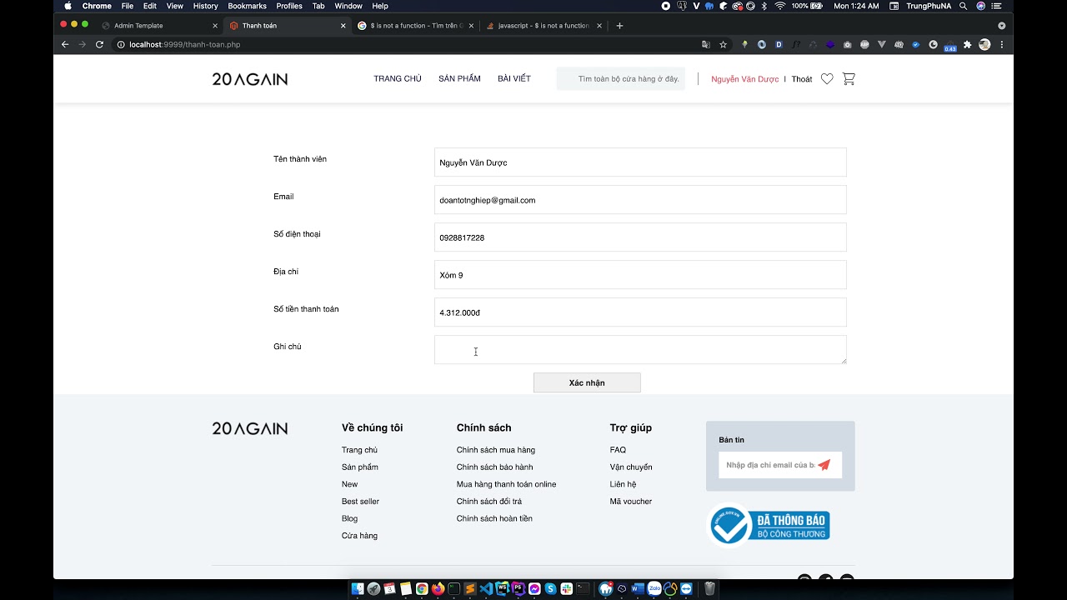Open Visual Studio Code from the Dock
Viewport: 1067px width, 600px height.
(486, 589)
